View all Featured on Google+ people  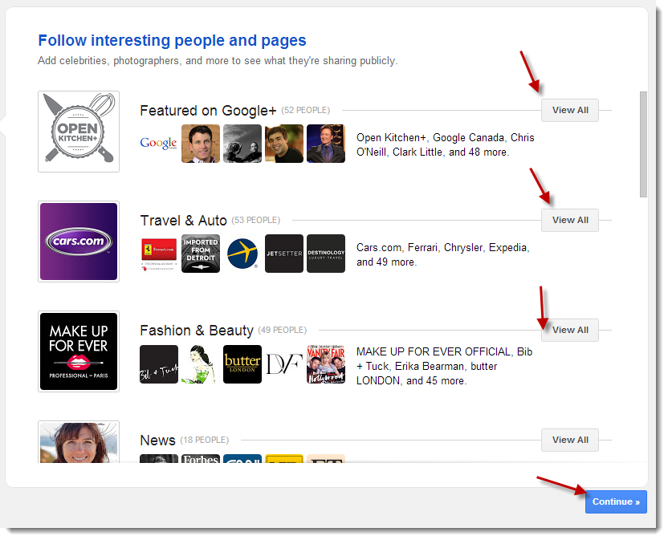[x=570, y=110]
